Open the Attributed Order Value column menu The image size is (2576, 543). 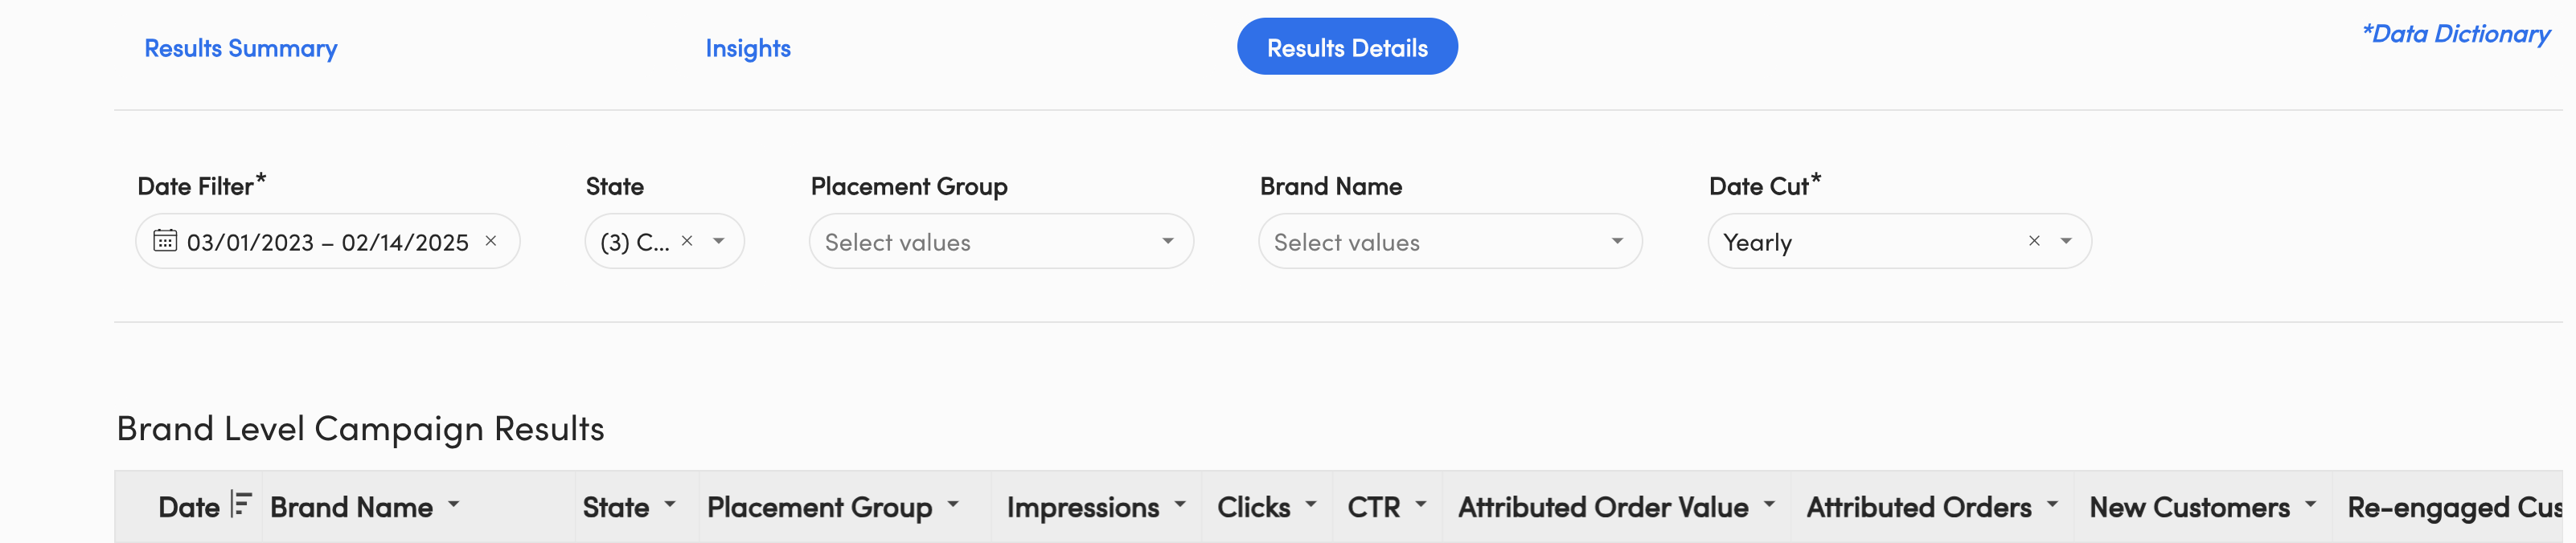(x=1770, y=505)
